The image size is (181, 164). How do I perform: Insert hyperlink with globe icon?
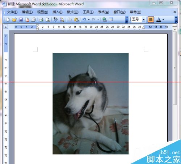[x=105, y=20]
